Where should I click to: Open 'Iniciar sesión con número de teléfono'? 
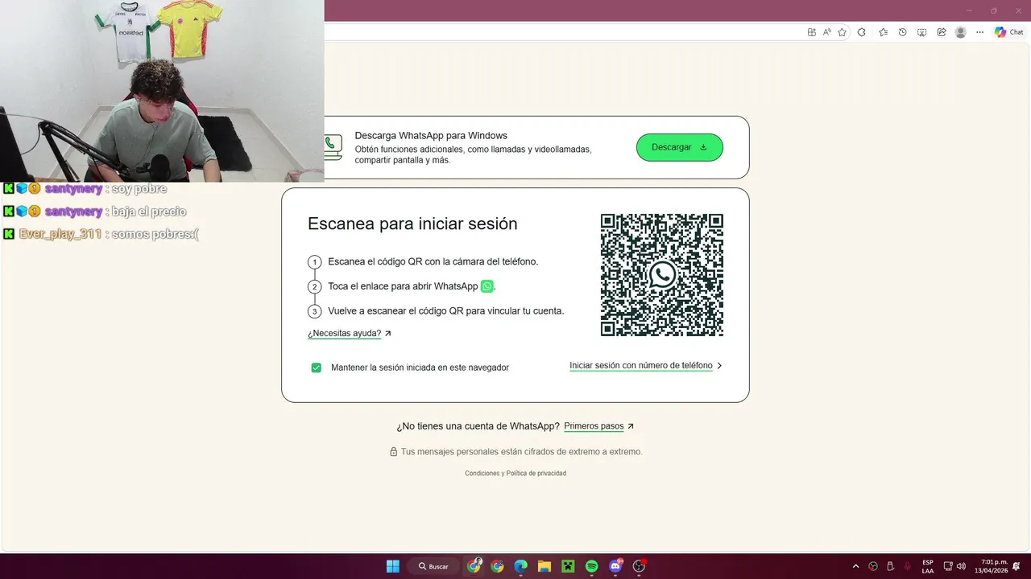tap(641, 365)
